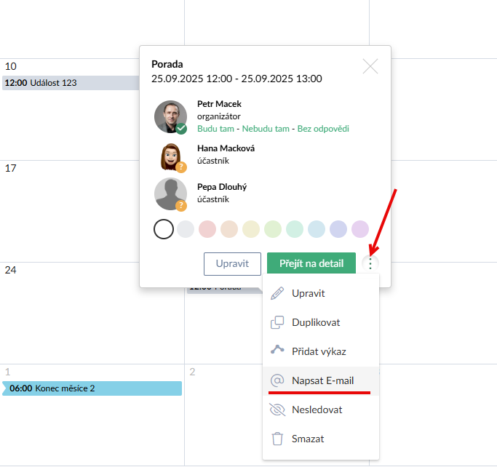Click the pencil icon next to Upravit

(277, 293)
